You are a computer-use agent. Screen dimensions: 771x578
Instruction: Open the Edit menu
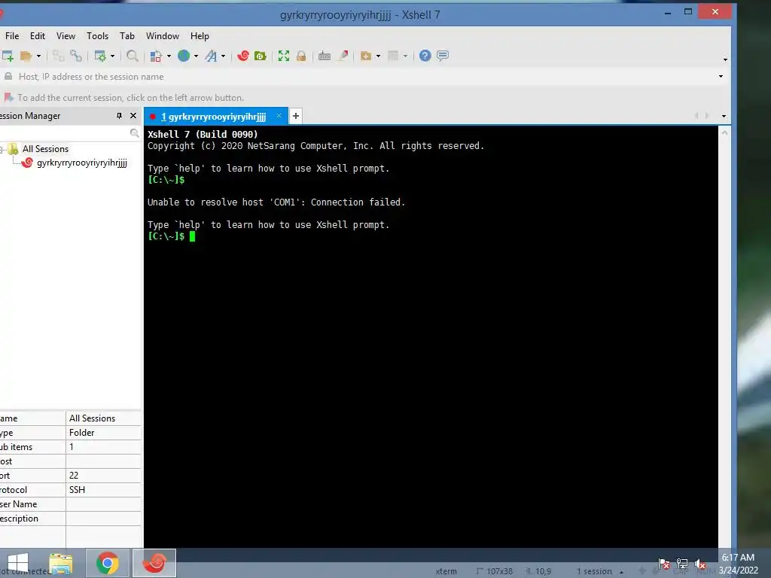coord(38,36)
